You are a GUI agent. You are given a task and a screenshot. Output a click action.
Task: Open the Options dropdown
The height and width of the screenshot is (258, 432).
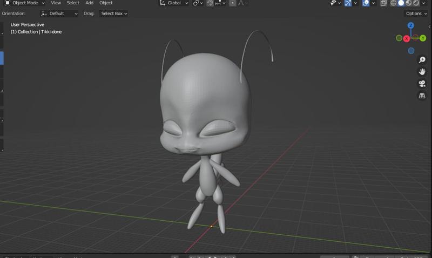point(416,13)
